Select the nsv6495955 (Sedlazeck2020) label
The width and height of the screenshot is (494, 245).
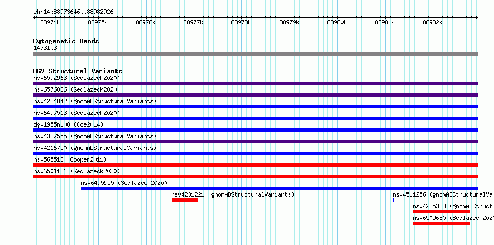click(x=124, y=183)
